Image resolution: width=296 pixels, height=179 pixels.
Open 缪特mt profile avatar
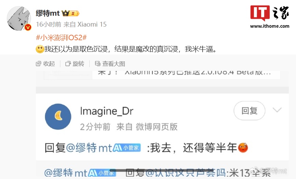[x=19, y=18]
